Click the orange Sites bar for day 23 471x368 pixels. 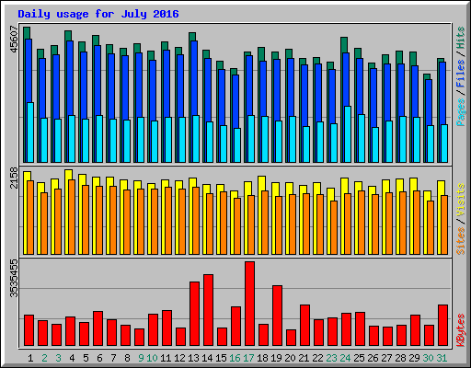(x=334, y=228)
